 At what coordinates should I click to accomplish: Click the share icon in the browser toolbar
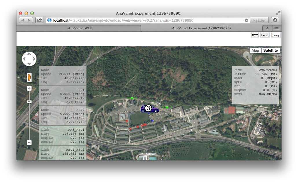point(40,20)
